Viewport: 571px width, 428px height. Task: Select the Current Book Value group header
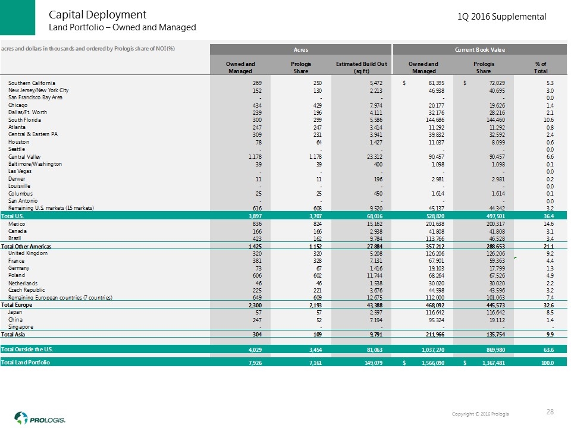point(481,49)
